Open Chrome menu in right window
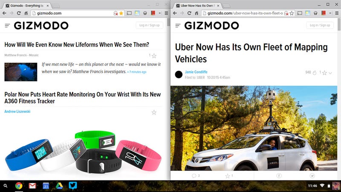The height and width of the screenshot is (192, 341). [x=337, y=13]
